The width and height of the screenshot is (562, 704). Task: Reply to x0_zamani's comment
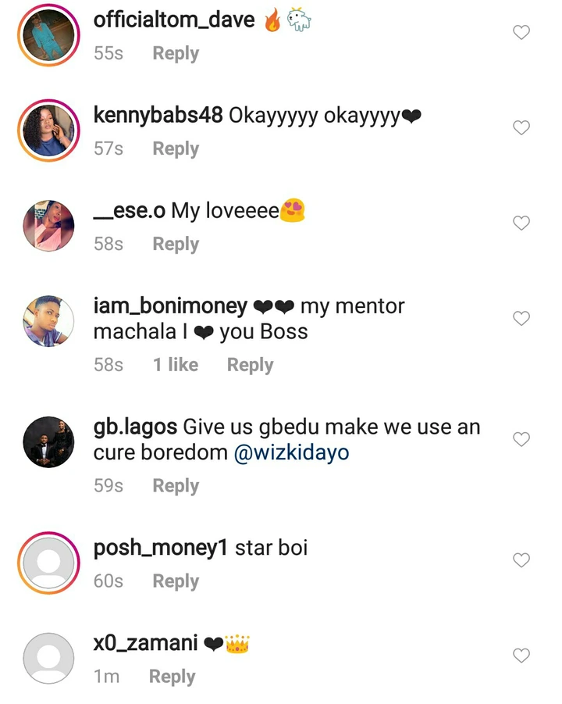pyautogui.click(x=173, y=677)
